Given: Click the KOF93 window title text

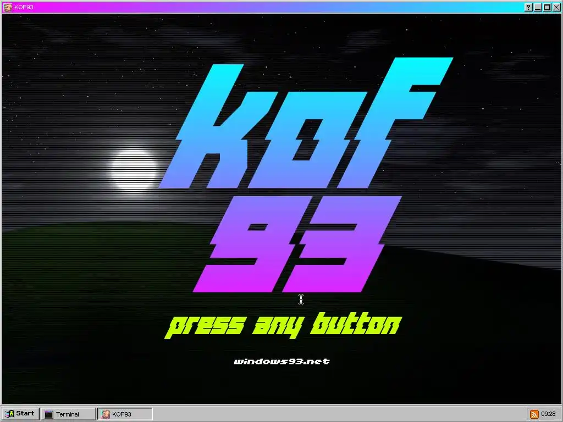Looking at the screenshot, I should pyautogui.click(x=24, y=7).
